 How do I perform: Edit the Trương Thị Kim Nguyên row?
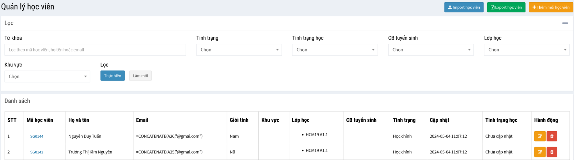(x=540, y=152)
